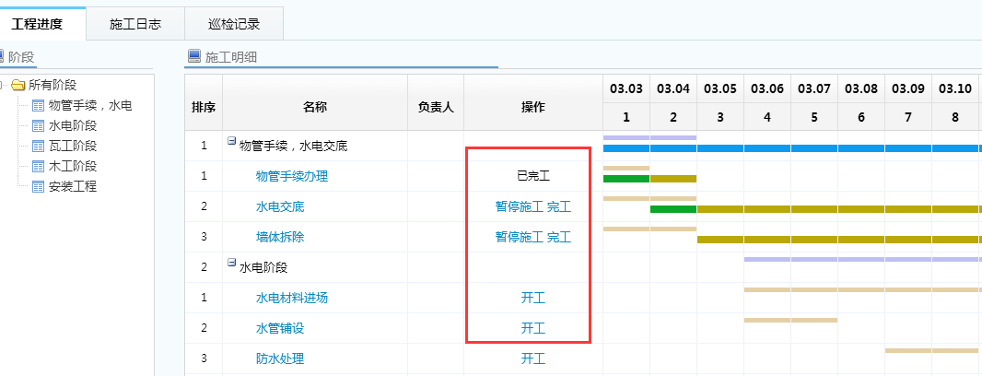Switch to the 施工日志 tab
Screen dimensions: 982x376
pyautogui.click(x=135, y=24)
